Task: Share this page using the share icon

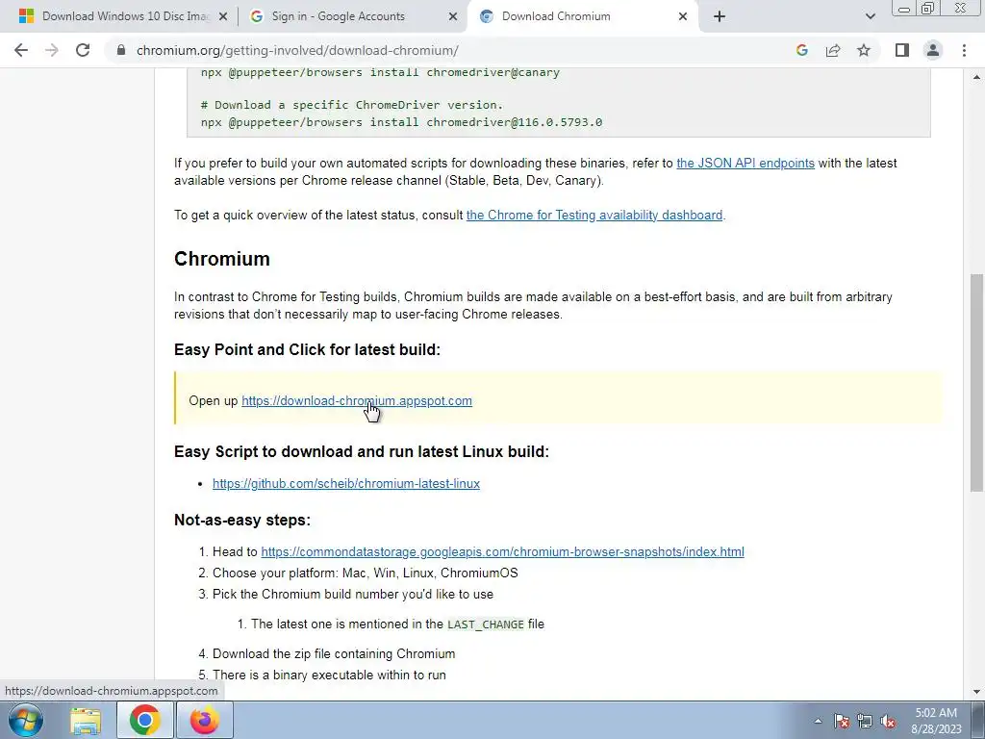Action: [833, 50]
